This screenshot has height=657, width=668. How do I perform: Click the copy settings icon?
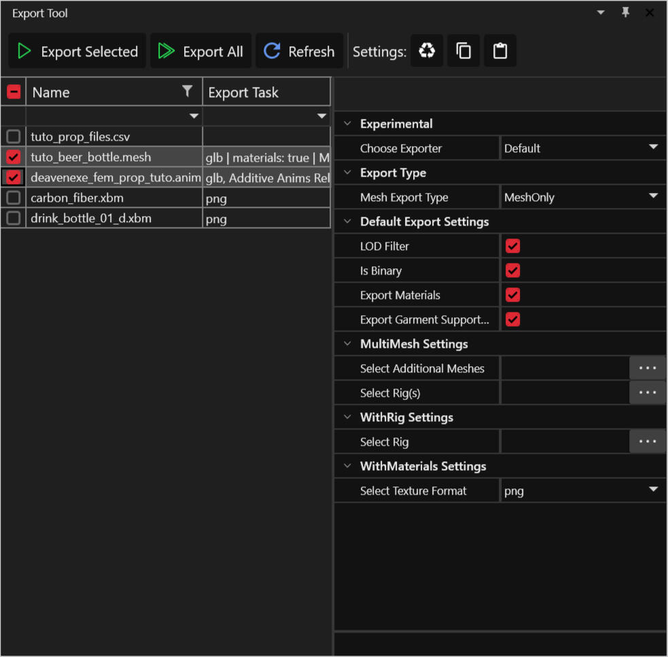point(463,51)
